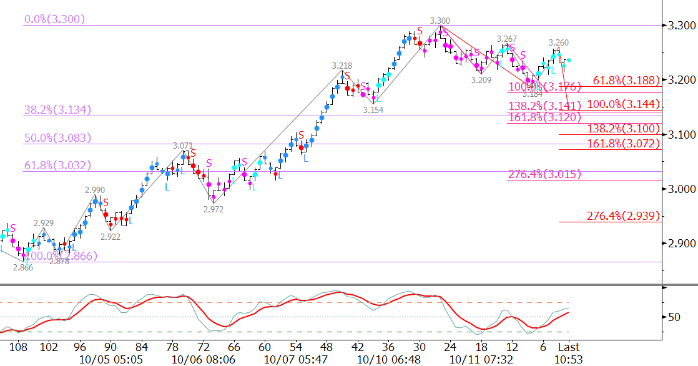Select the purple 61.8%(3.032) retracement label
The image size is (698, 366).
point(58,166)
